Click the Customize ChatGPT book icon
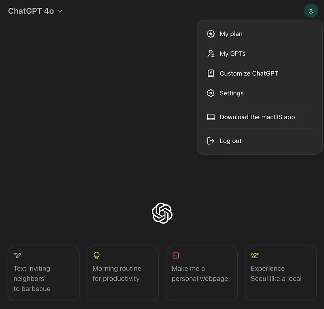The image size is (324, 309). pos(211,73)
